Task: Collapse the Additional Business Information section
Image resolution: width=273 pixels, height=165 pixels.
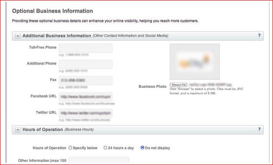Action: (18, 36)
